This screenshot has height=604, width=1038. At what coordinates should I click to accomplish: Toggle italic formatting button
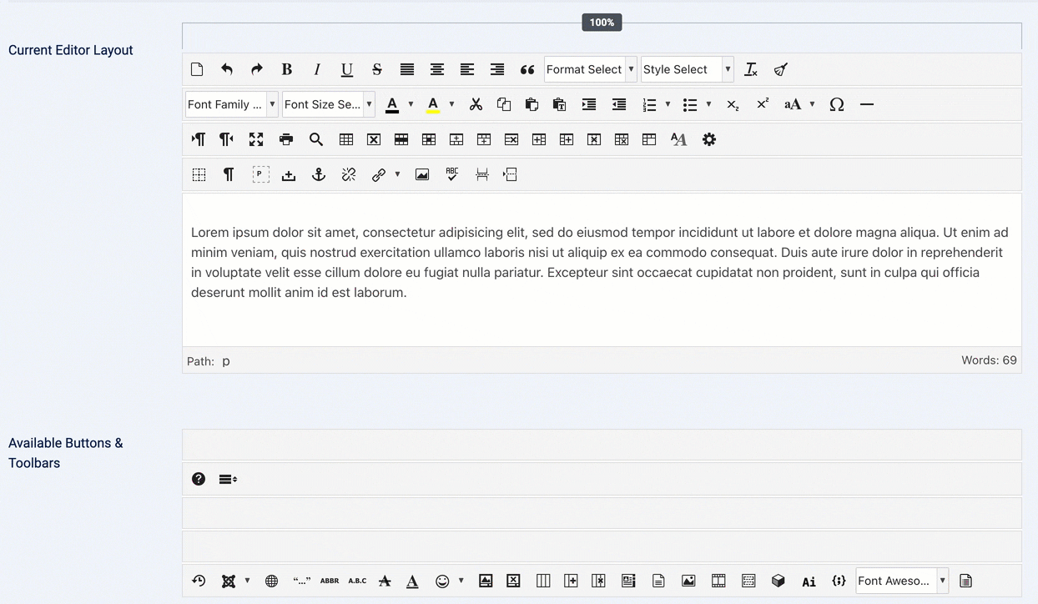click(316, 70)
